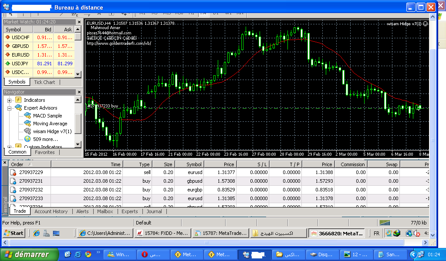Select order 270937232 eurgbp row

[x=219, y=190]
